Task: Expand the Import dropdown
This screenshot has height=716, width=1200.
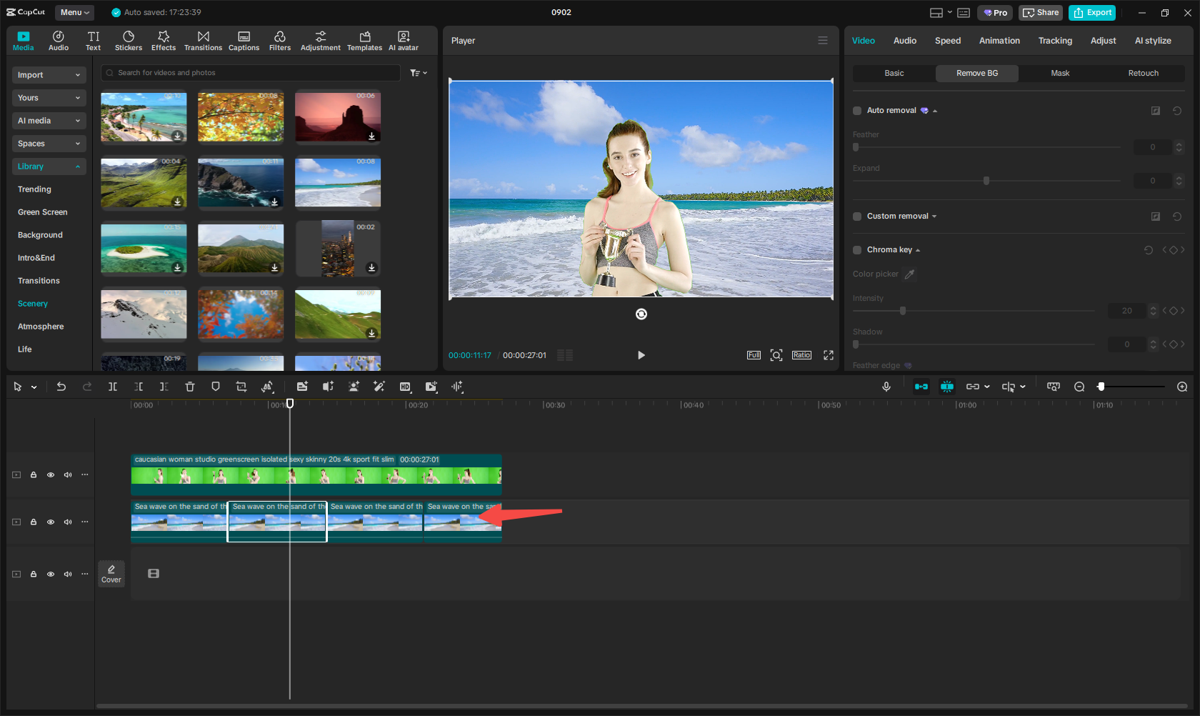Action: point(49,75)
